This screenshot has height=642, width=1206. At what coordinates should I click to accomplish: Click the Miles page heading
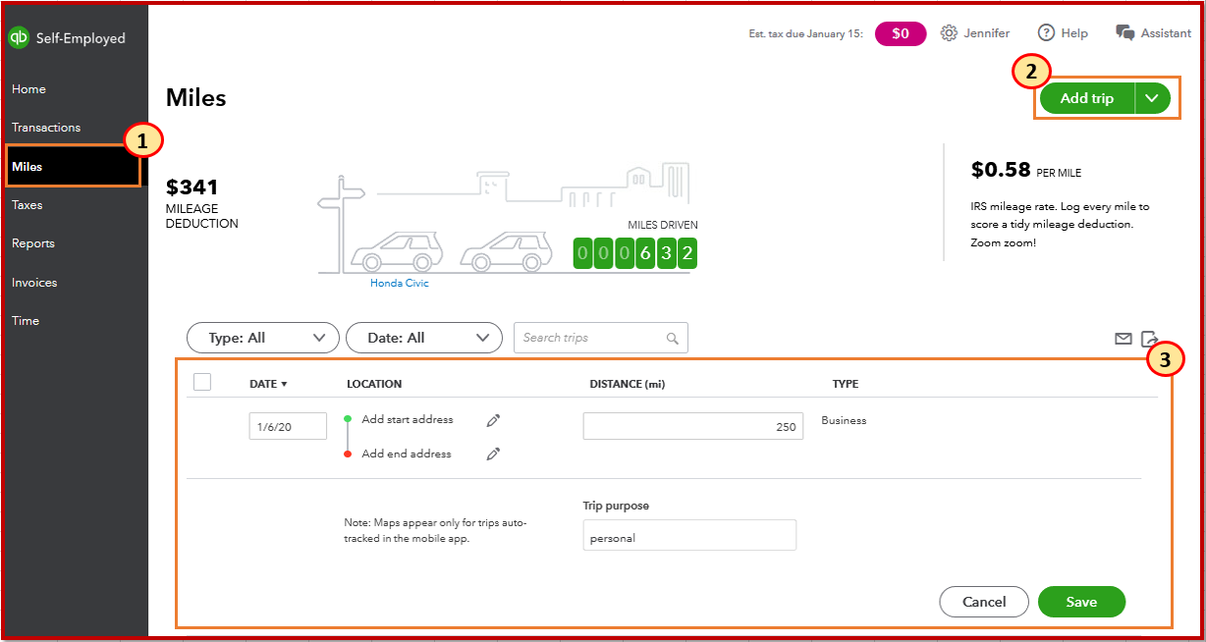pyautogui.click(x=196, y=98)
